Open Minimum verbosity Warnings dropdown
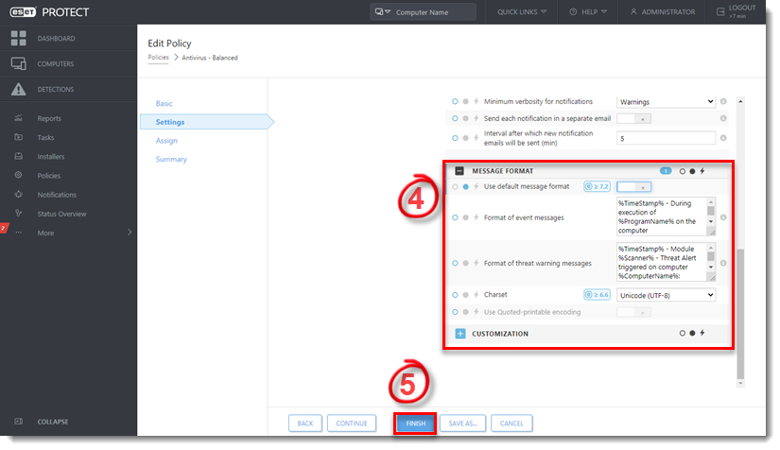 667,102
